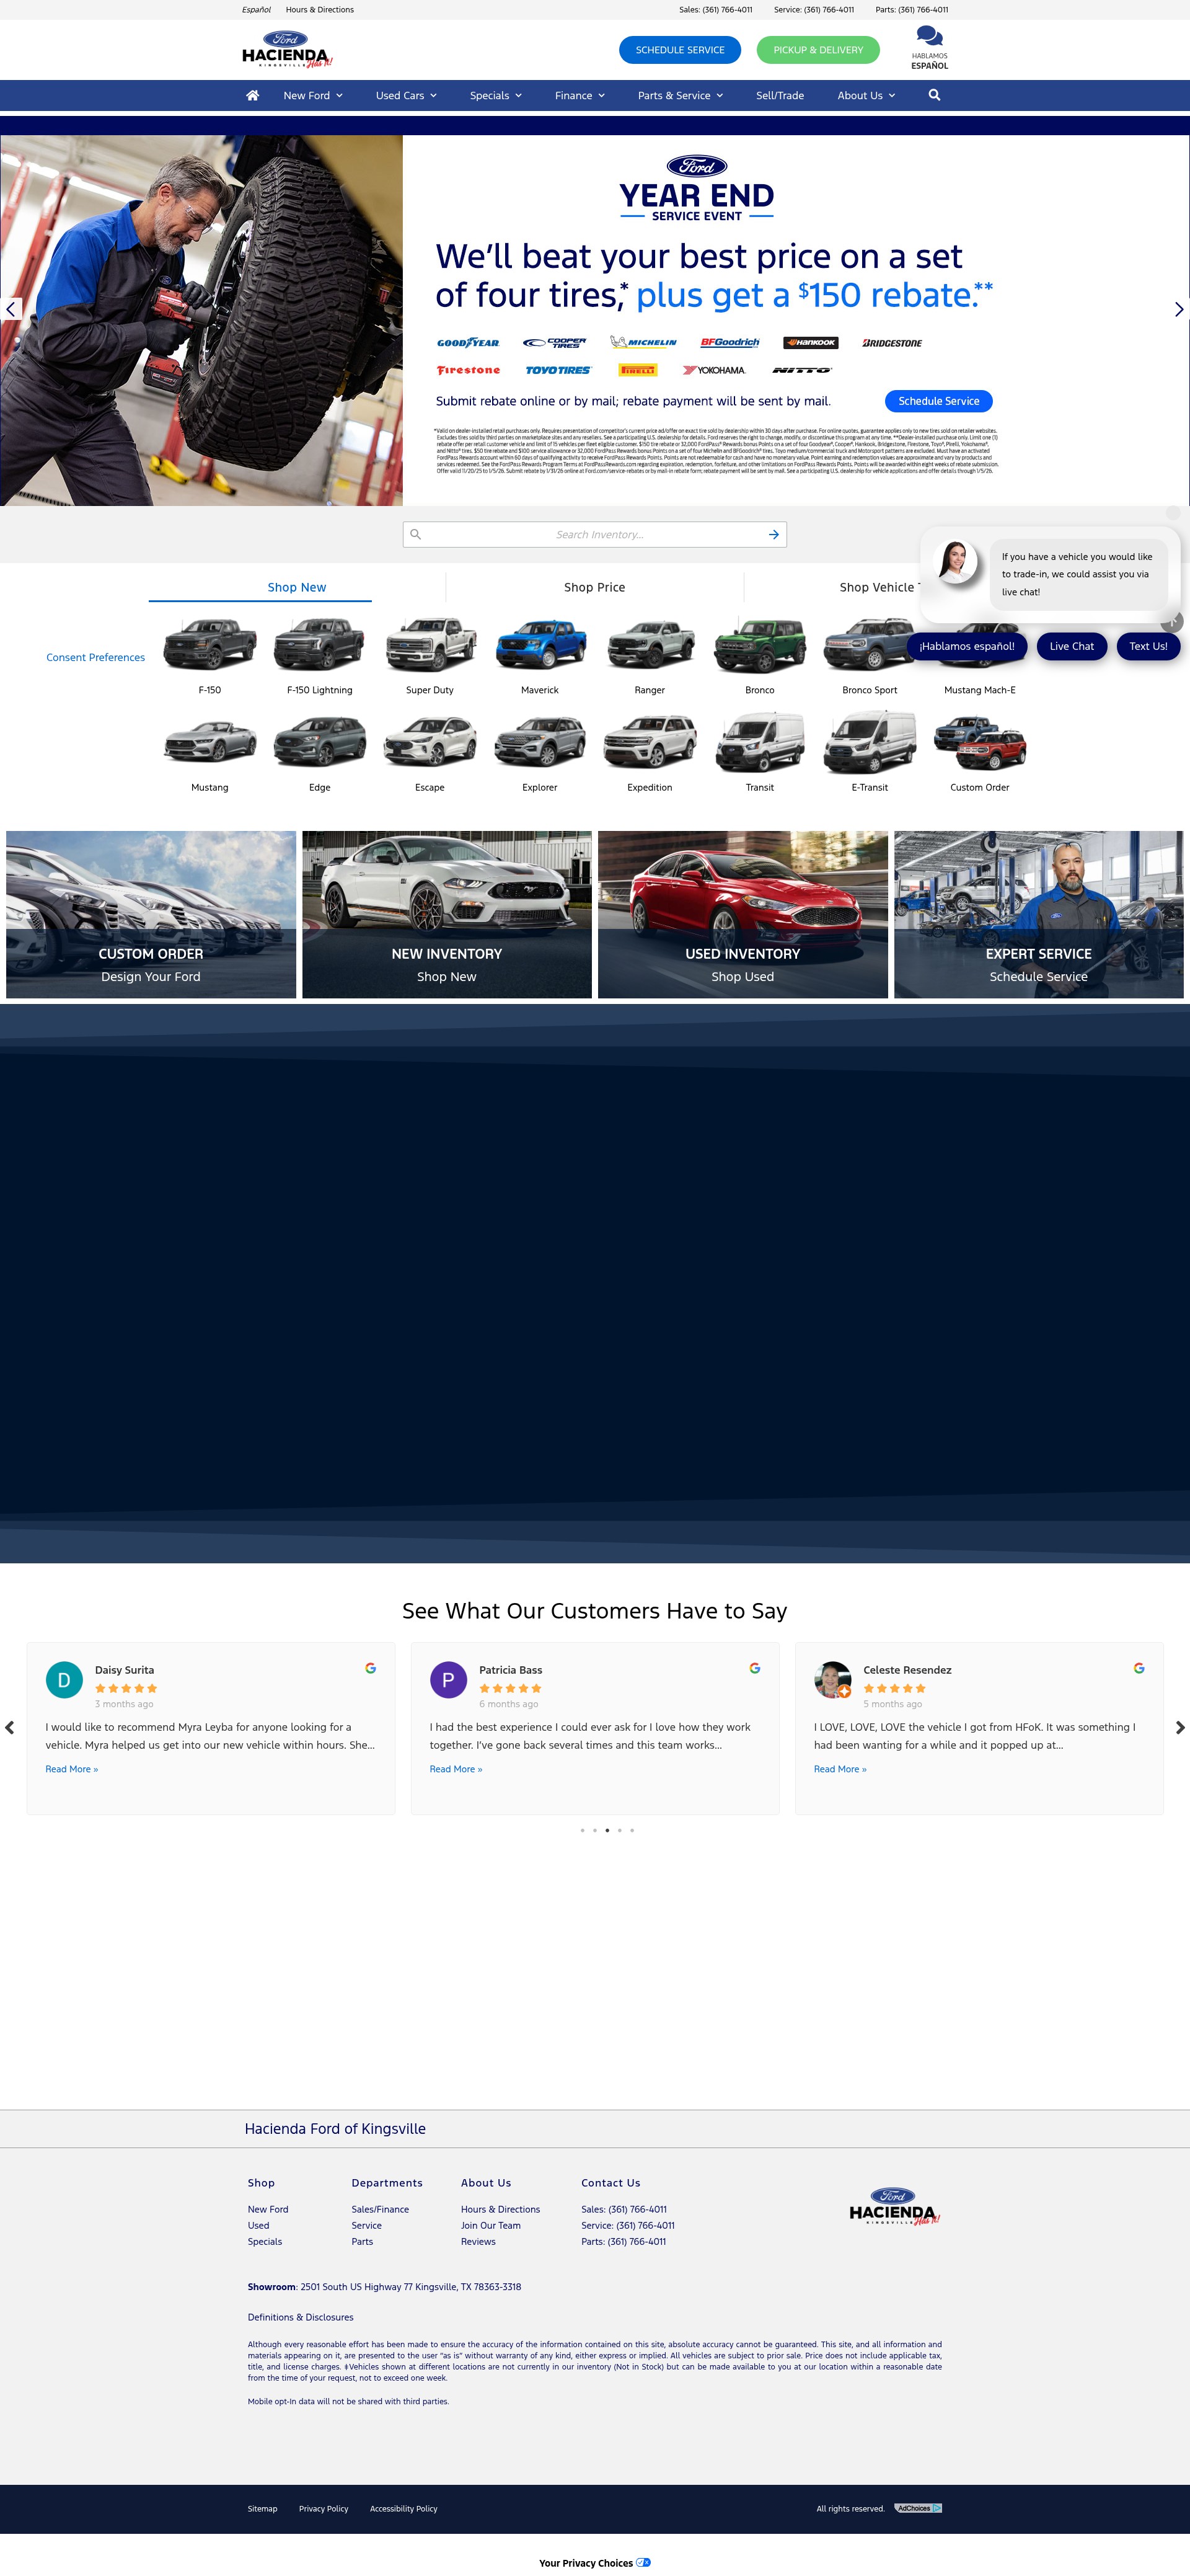Image resolution: width=1190 pixels, height=2576 pixels.
Task: Select the Explorer vehicle image
Action: 540,742
